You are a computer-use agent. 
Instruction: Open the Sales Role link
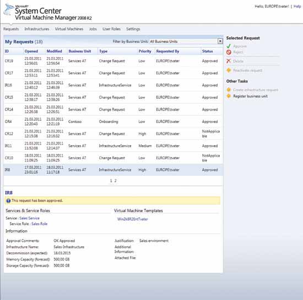(x=40, y=224)
